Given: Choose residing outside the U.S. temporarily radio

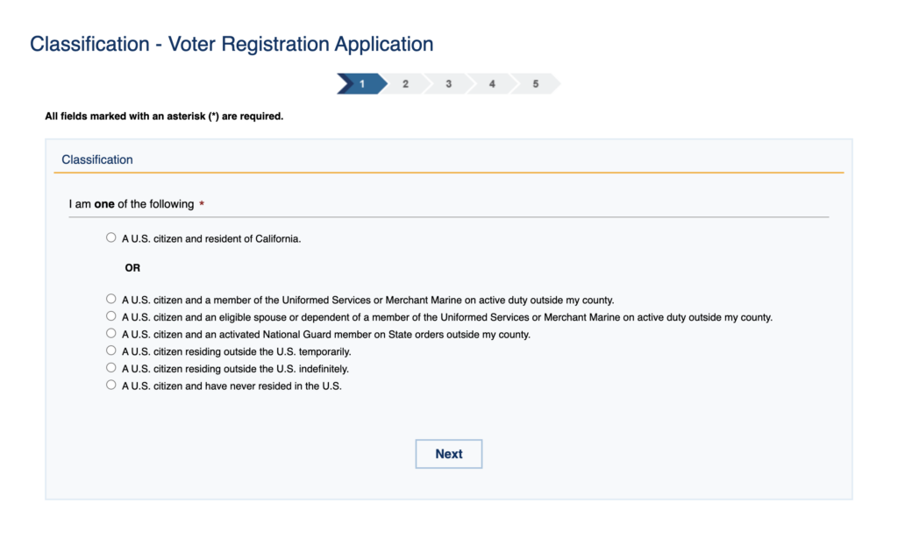Looking at the screenshot, I should [x=111, y=350].
